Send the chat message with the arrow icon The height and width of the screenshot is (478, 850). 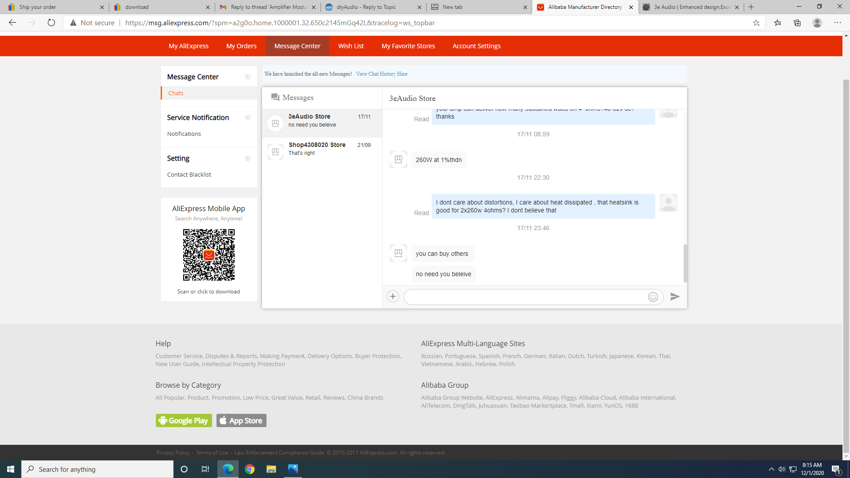[675, 297]
